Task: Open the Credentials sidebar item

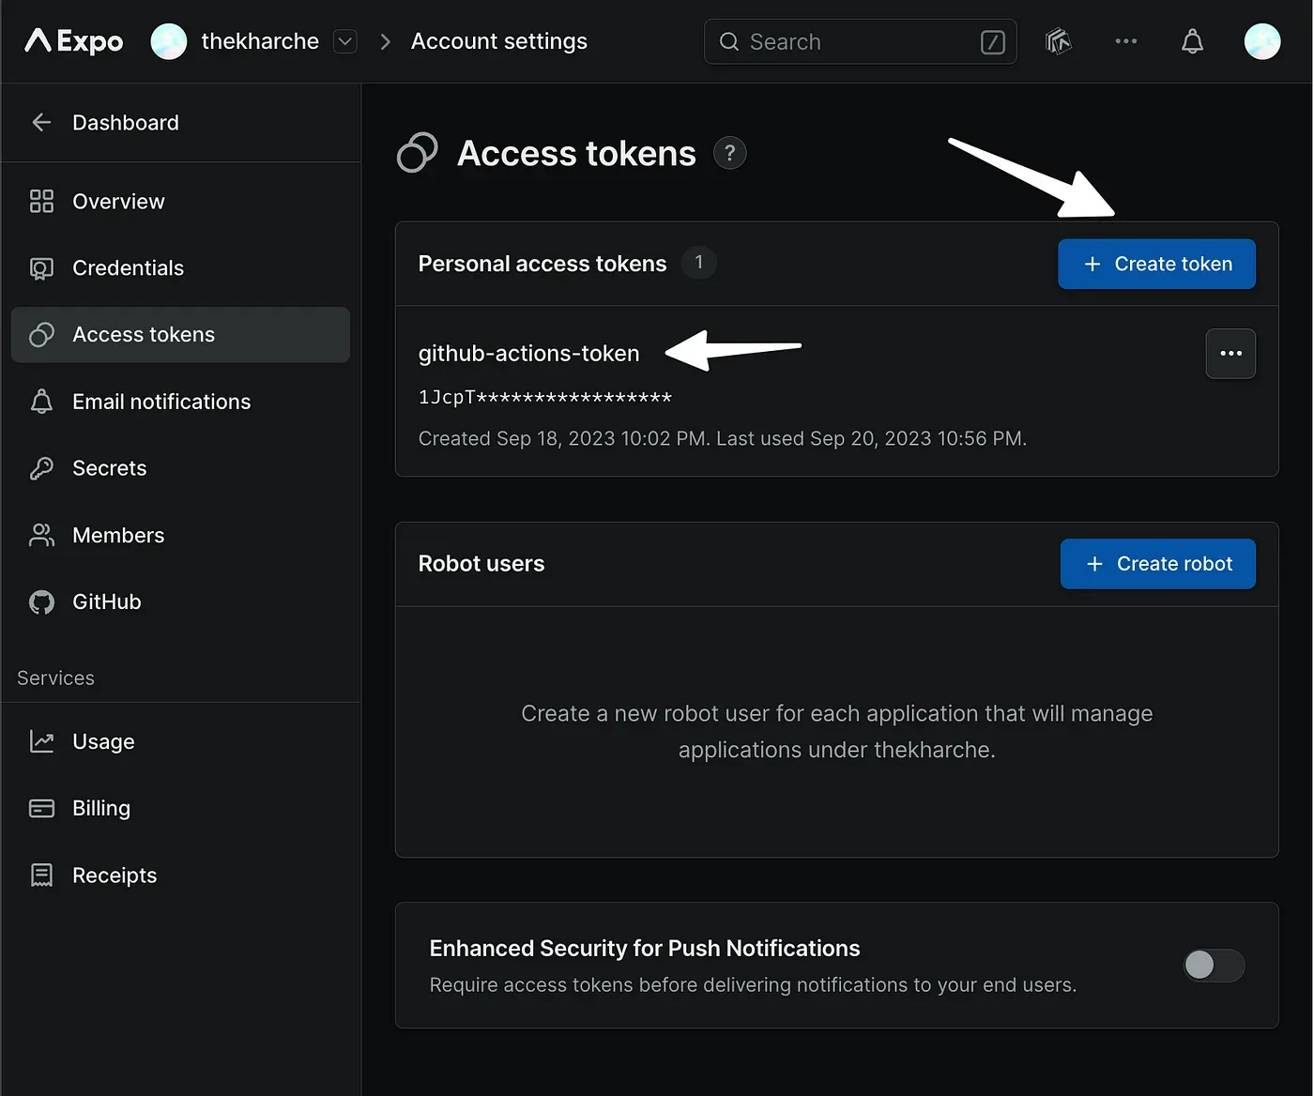Action: coord(128,268)
